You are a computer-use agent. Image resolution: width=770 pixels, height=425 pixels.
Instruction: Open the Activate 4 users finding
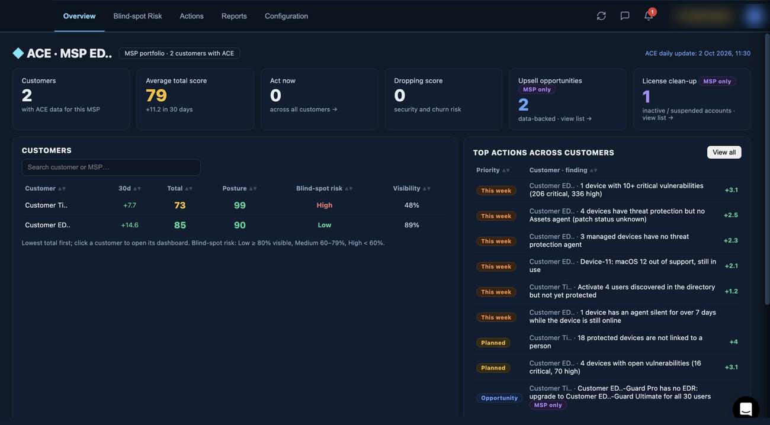tap(622, 291)
